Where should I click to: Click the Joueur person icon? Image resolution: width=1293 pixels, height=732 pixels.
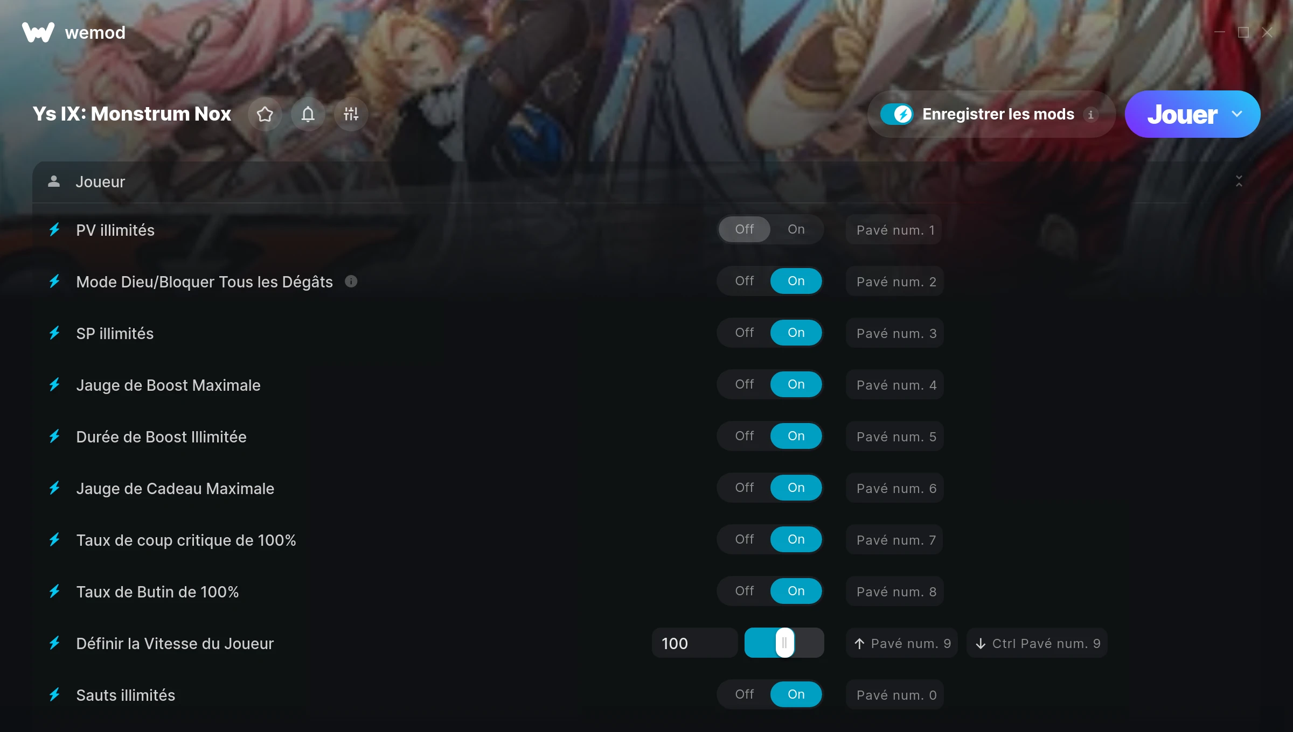click(x=54, y=181)
